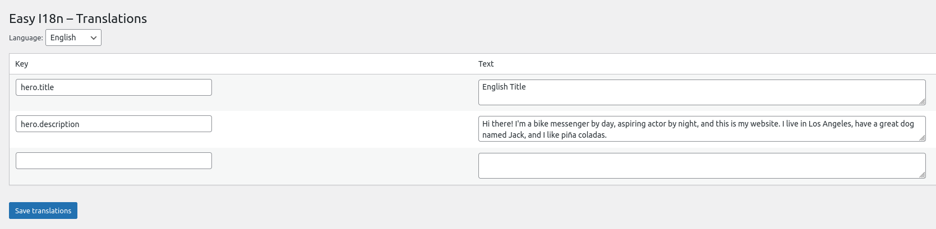
Task: Click the empty key input field
Action: point(113,161)
